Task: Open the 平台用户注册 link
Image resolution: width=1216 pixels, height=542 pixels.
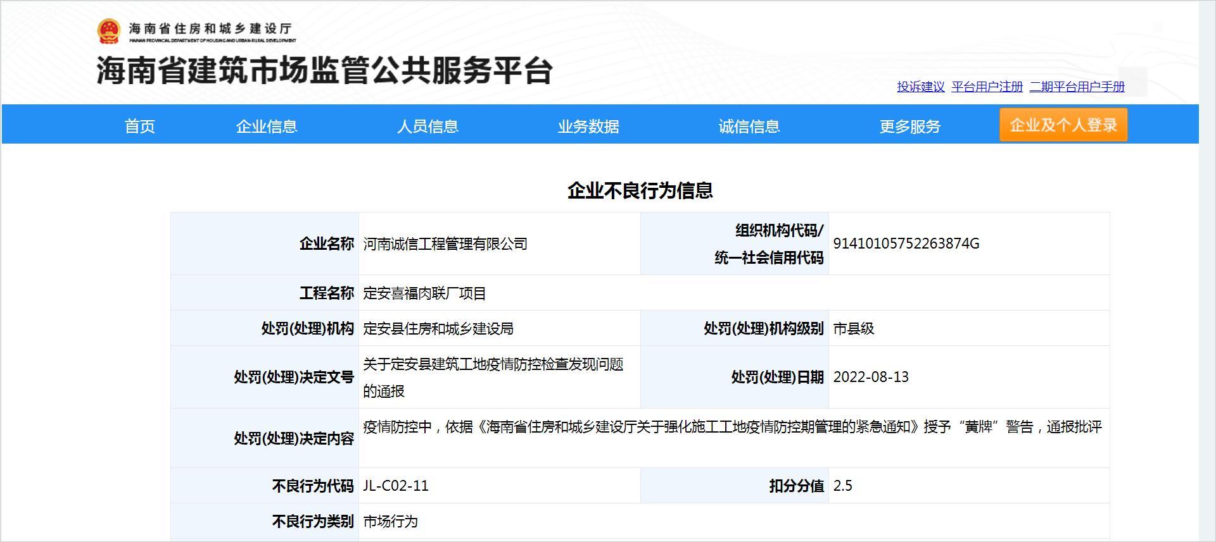Action: (x=987, y=87)
